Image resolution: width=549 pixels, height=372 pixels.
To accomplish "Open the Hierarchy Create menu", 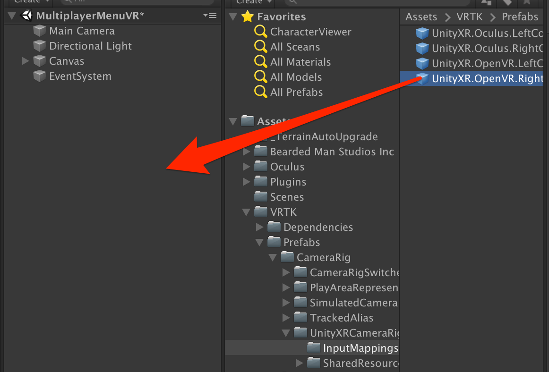I will point(26,1).
